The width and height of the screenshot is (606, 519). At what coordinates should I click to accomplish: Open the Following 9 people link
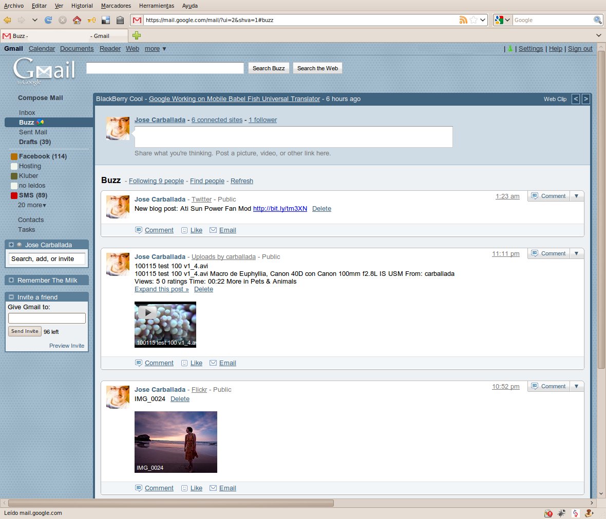pos(156,181)
